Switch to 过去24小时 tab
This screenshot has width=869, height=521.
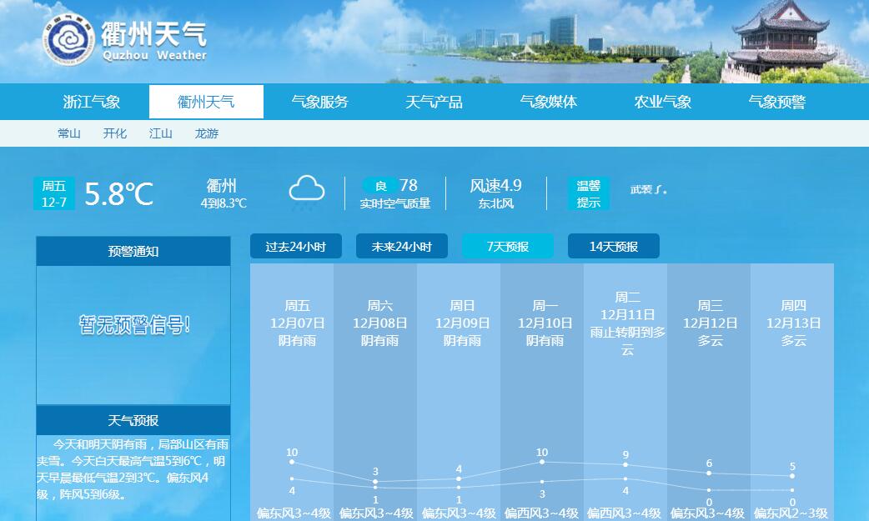pos(295,246)
